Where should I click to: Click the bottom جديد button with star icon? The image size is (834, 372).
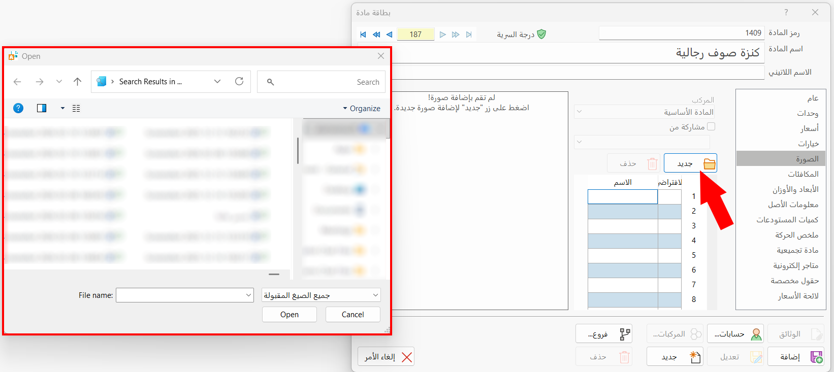pyautogui.click(x=675, y=357)
